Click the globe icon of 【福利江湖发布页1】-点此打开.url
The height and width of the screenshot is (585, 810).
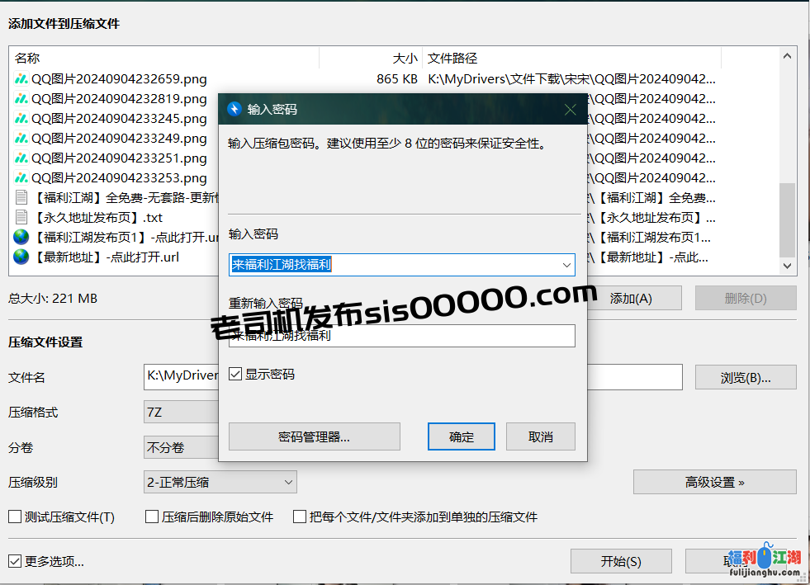click(19, 237)
